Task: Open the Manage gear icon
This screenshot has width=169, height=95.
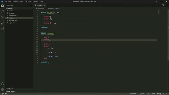Action: pos(2,89)
